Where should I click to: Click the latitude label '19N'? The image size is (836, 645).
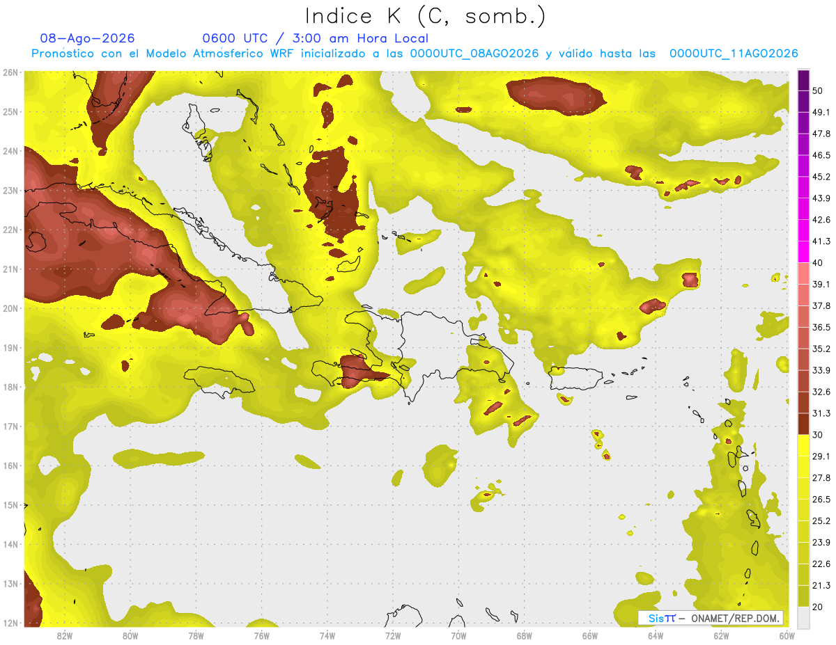pyautogui.click(x=10, y=348)
